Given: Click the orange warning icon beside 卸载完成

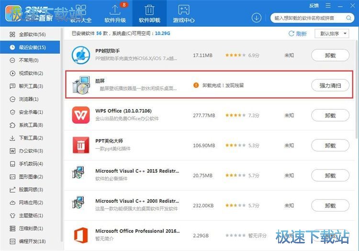Looking at the screenshot, I should (196, 85).
